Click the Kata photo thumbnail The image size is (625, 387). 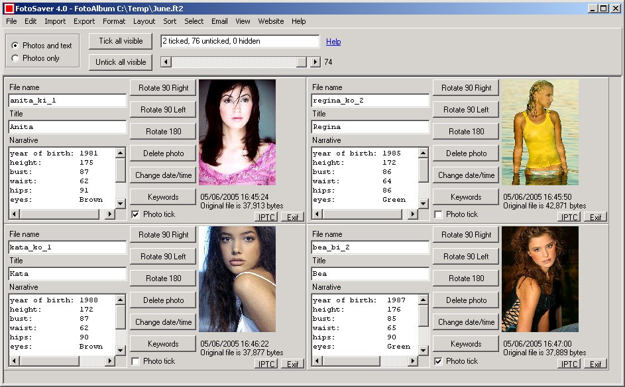[237, 279]
